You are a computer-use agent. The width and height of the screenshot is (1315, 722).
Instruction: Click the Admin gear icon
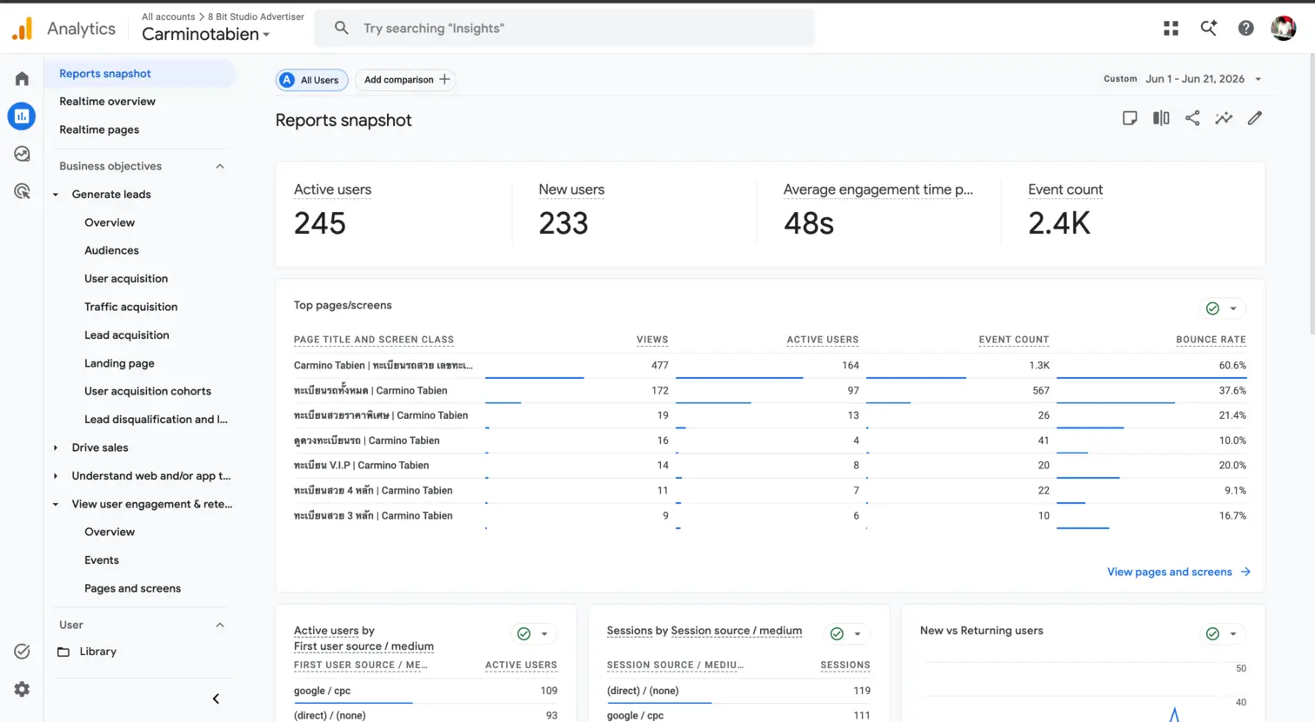[22, 689]
